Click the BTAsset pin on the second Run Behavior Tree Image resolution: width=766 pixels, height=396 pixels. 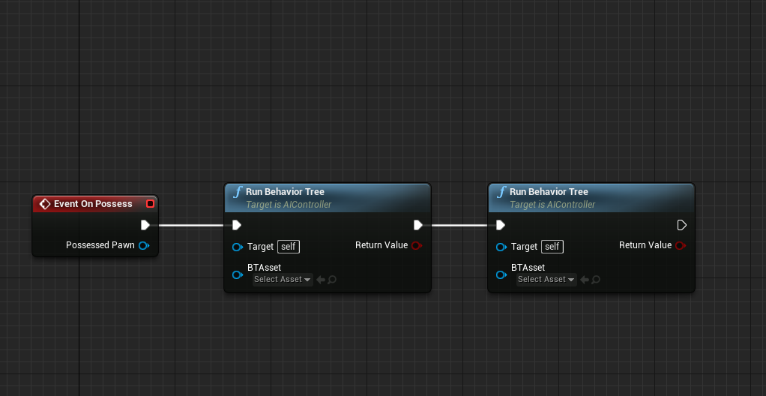point(501,275)
